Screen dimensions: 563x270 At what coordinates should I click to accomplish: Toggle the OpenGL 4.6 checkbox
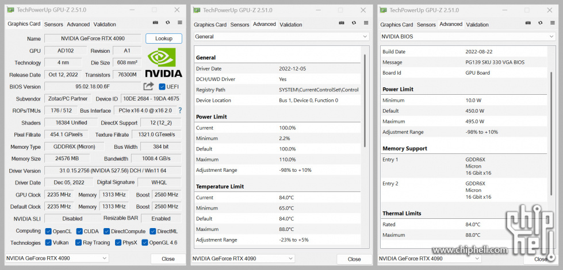click(x=145, y=243)
